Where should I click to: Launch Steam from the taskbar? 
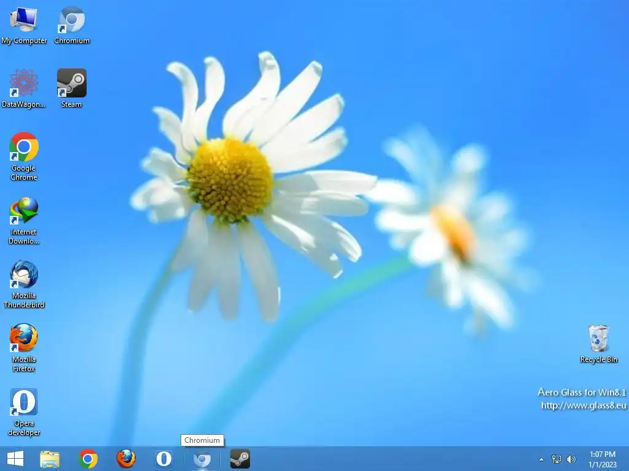click(x=240, y=459)
